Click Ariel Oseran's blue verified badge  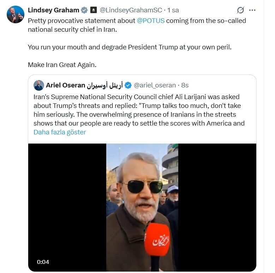coord(128,85)
